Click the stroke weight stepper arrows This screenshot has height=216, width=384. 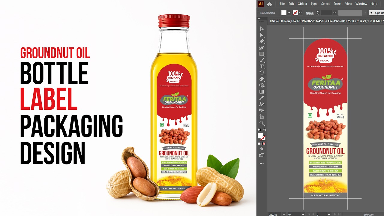tap(318, 13)
